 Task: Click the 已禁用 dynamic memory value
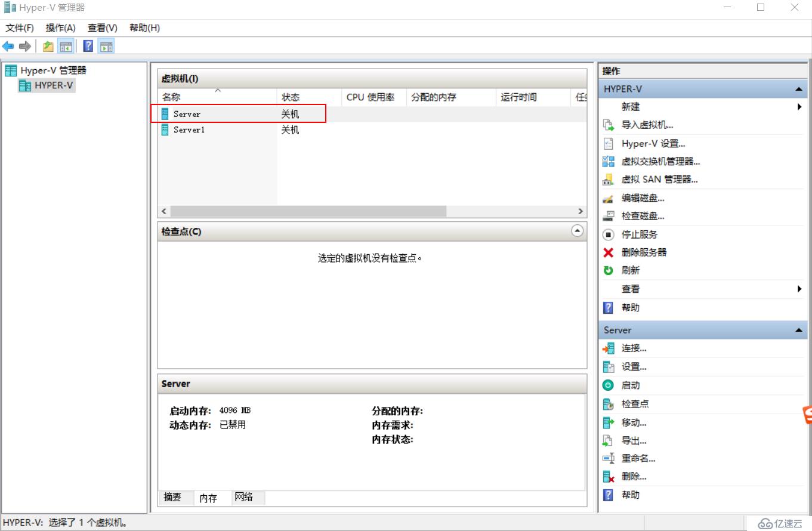click(x=233, y=425)
